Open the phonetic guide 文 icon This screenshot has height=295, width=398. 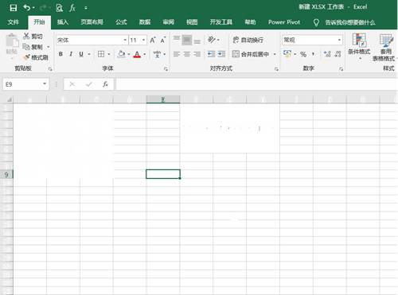point(157,54)
